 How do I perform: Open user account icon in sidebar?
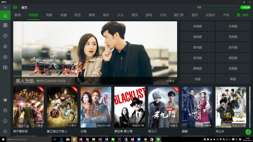[5, 110]
